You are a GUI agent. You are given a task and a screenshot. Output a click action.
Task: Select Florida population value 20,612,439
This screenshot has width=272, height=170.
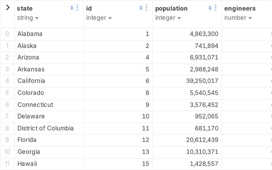pyautogui.click(x=201, y=140)
